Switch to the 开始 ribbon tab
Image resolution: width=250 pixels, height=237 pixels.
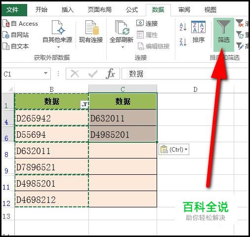click(x=42, y=10)
